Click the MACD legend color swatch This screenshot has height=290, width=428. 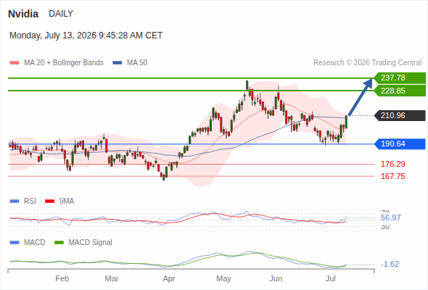(x=15, y=243)
